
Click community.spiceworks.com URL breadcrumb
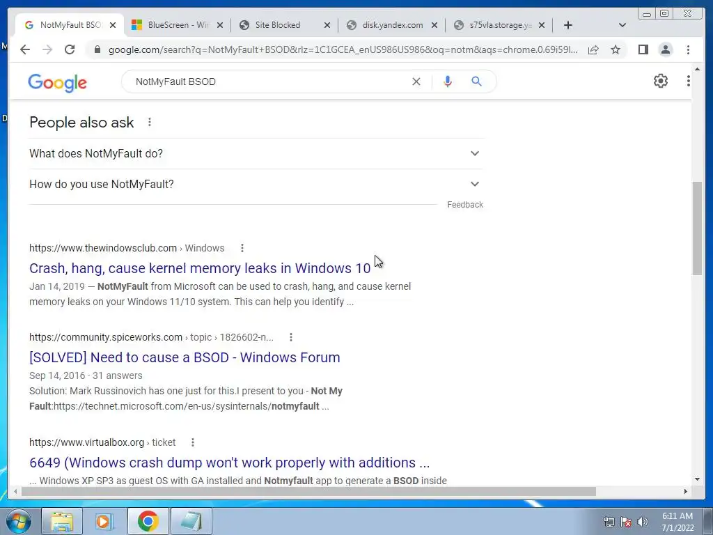pos(151,337)
